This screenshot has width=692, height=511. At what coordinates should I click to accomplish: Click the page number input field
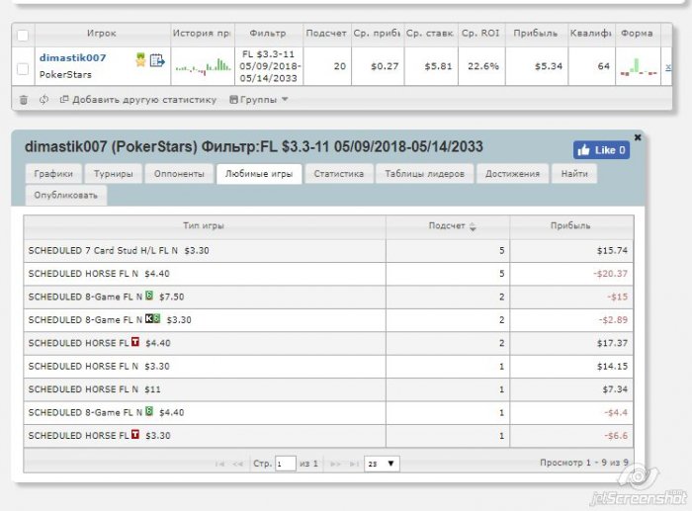pos(285,464)
